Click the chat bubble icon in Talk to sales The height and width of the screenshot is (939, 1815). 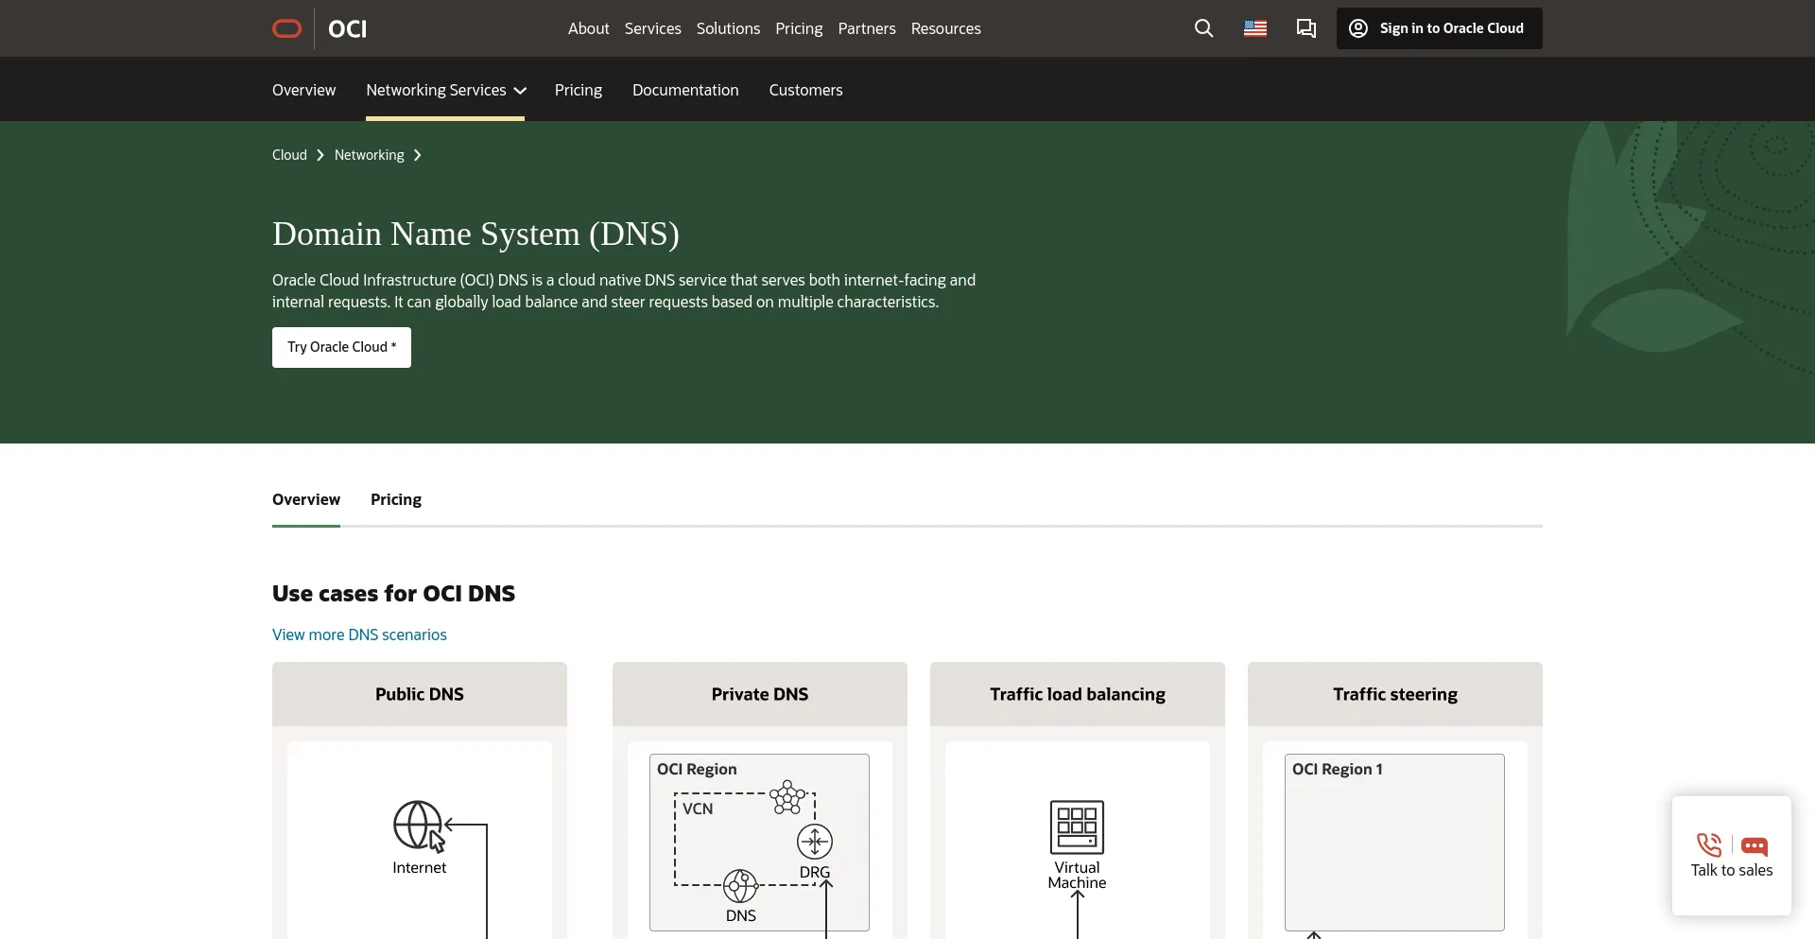click(x=1754, y=846)
